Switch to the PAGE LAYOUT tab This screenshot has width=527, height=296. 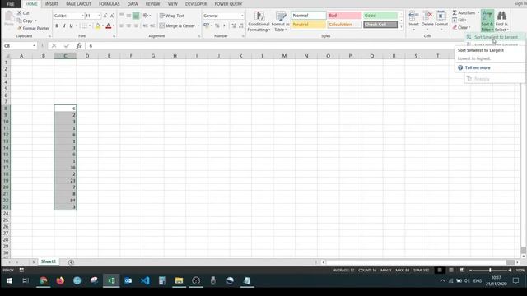click(x=78, y=4)
